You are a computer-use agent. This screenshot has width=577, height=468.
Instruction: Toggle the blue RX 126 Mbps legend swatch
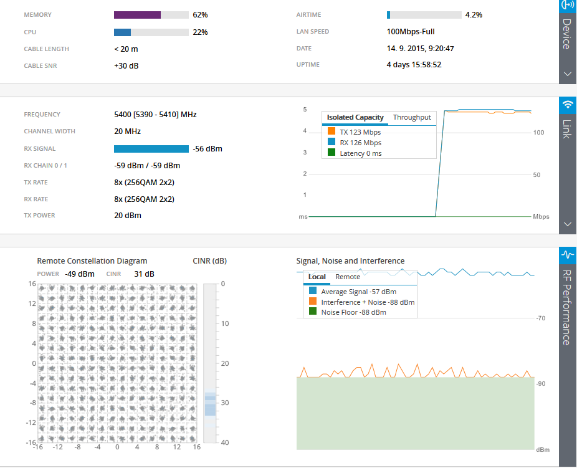pos(331,142)
